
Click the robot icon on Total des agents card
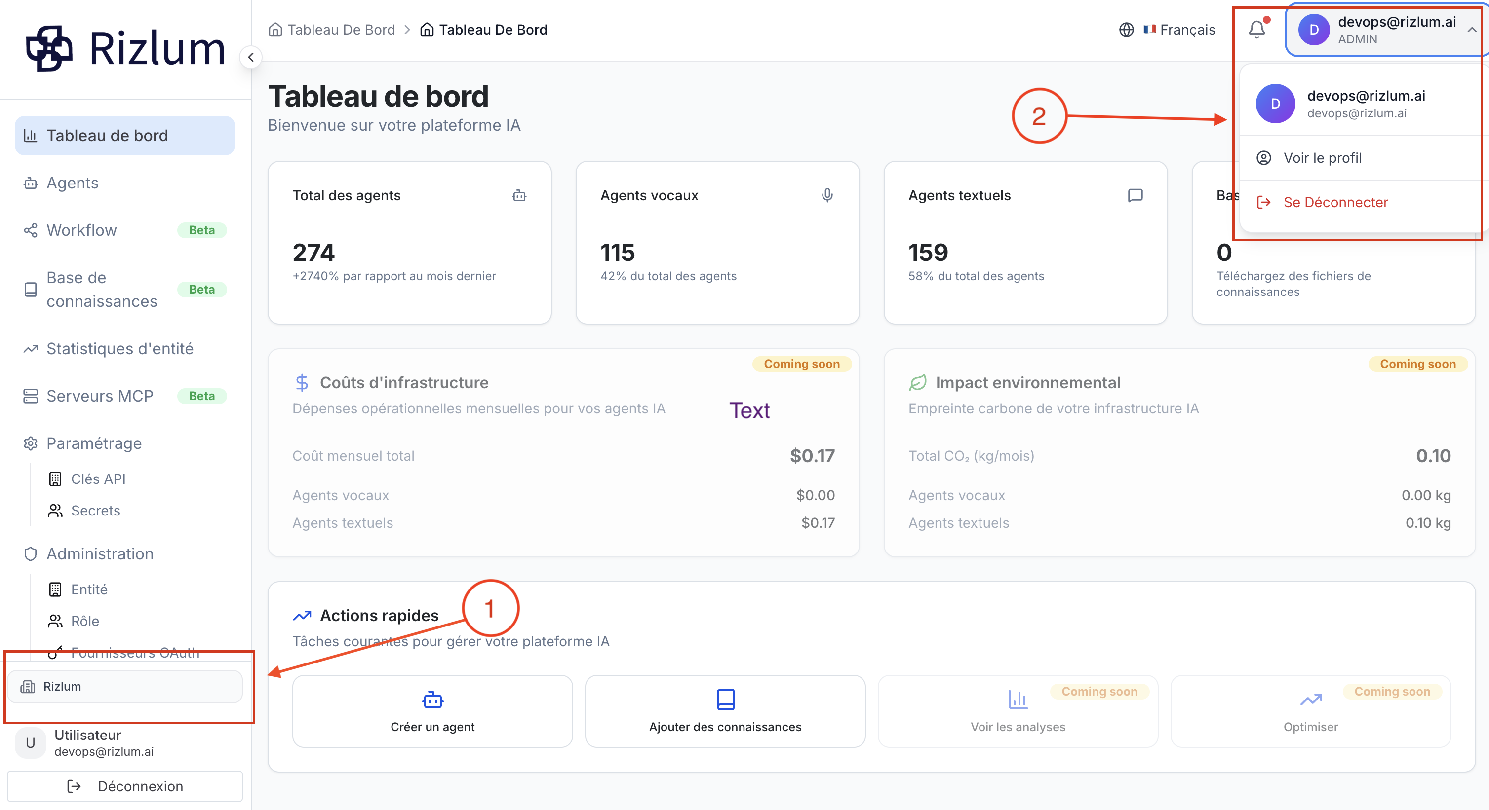click(x=519, y=196)
